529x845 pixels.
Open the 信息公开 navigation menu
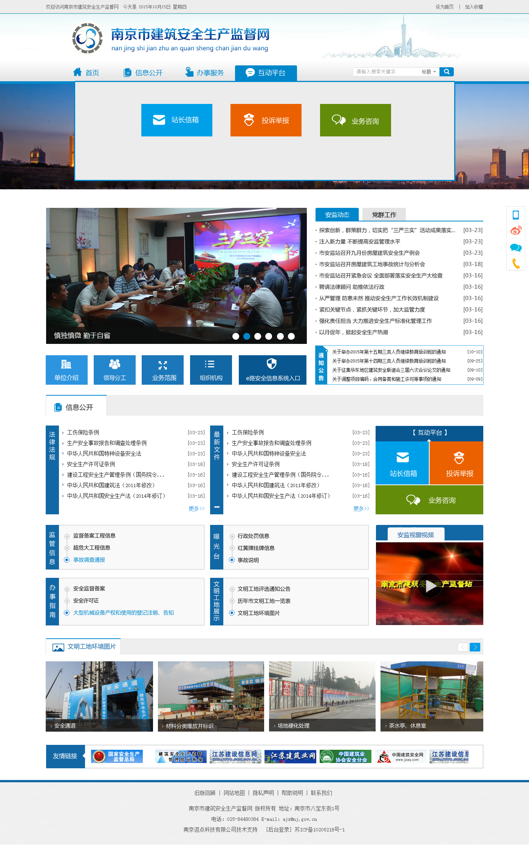[x=143, y=73]
